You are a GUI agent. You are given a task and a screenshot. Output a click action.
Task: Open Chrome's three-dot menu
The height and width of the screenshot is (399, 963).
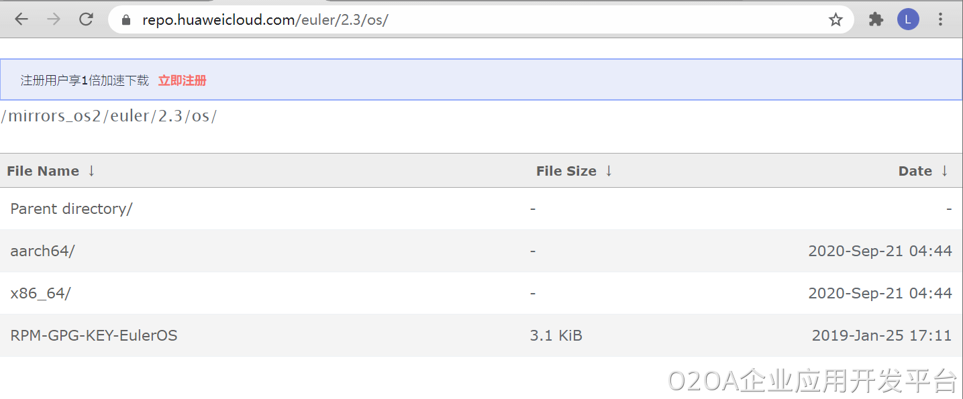tap(941, 19)
